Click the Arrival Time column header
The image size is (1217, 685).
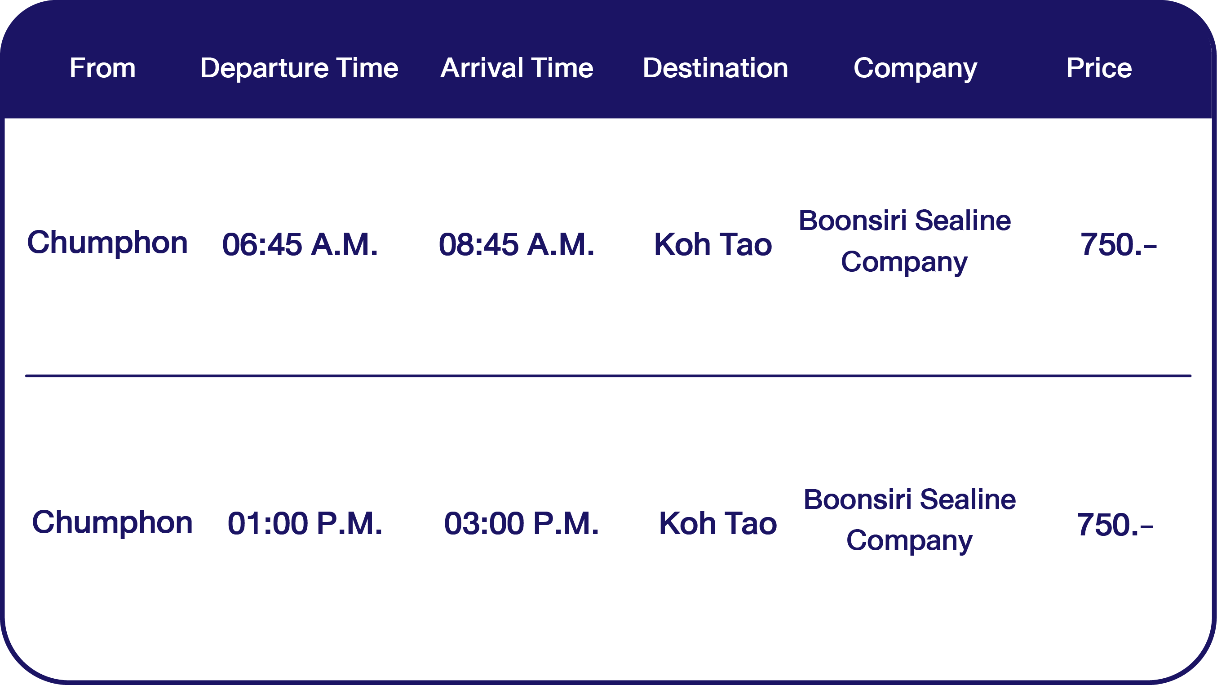[x=516, y=68]
